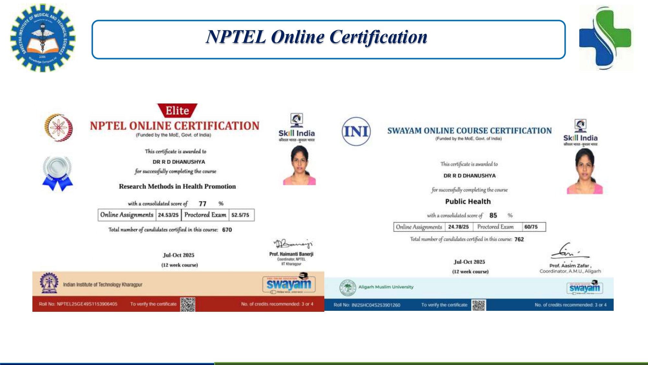Click Proctored Exam value 52.5/75

pyautogui.click(x=240, y=215)
